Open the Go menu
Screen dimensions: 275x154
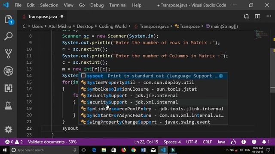[82, 5]
